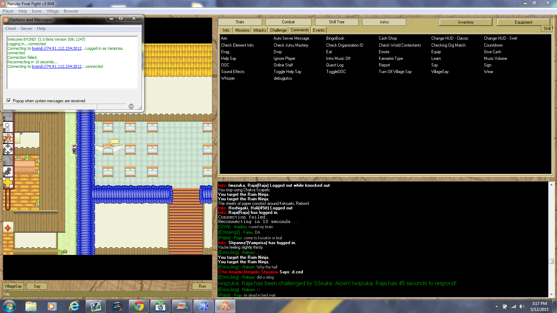Click the red shuriken icon
The image size is (557, 313).
point(8,228)
